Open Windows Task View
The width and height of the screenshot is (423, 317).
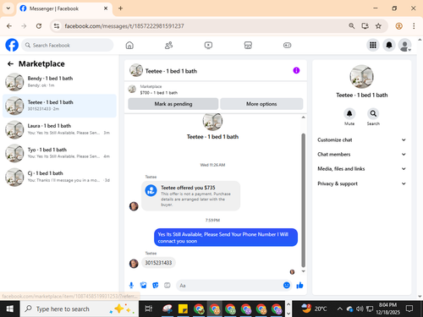148,309
